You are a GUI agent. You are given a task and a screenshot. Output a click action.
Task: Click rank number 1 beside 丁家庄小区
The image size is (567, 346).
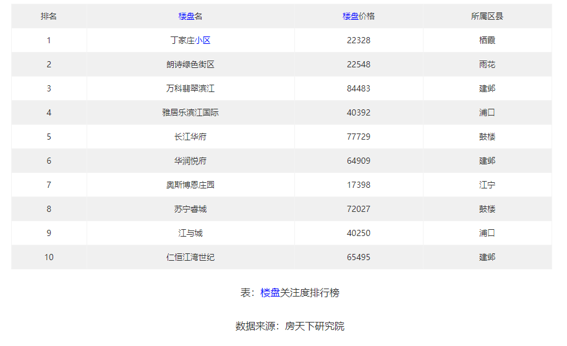(x=49, y=40)
